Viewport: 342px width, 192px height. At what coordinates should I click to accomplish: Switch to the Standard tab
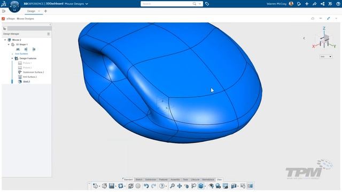click(128, 180)
